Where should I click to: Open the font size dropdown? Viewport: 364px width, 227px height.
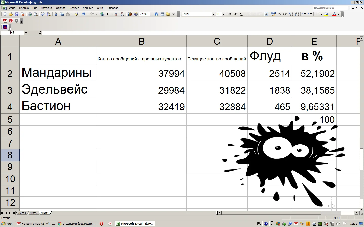pyautogui.click(x=223, y=14)
